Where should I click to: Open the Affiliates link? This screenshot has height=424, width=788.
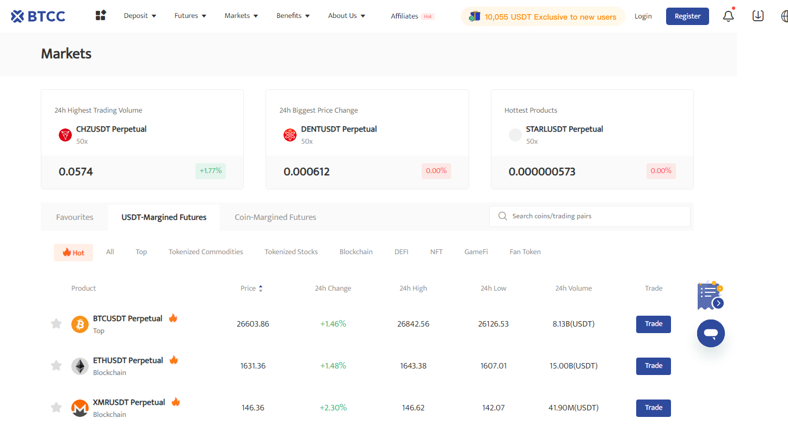(404, 16)
